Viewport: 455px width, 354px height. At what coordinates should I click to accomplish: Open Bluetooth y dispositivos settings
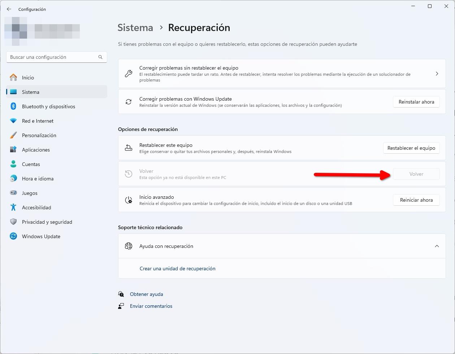[48, 106]
